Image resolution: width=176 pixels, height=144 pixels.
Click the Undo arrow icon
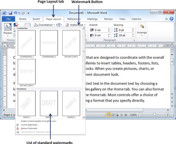tap(15, 13)
